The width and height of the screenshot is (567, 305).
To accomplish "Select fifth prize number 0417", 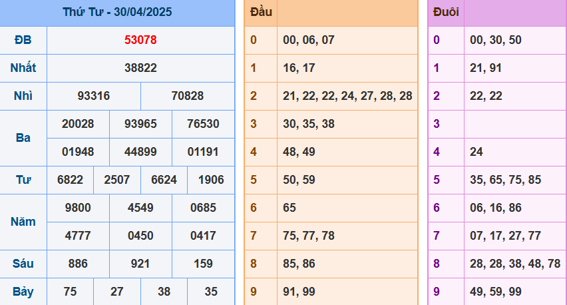I will [203, 236].
